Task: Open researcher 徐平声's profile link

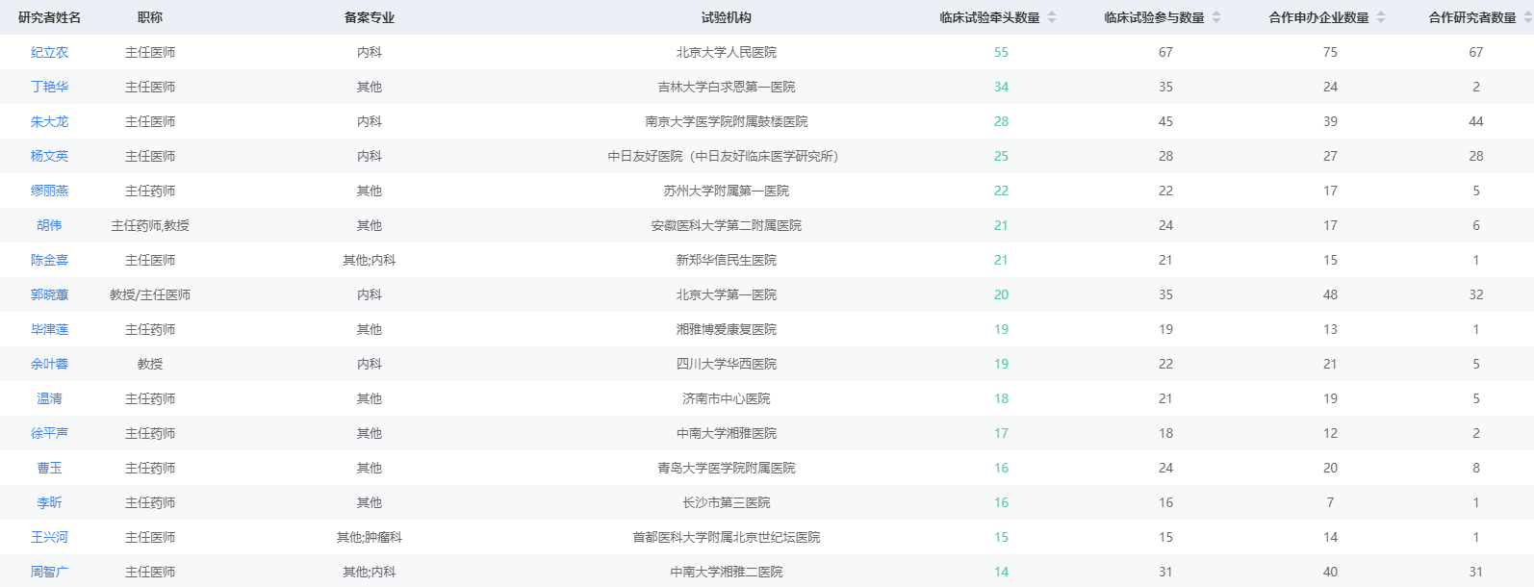Action: pos(49,433)
